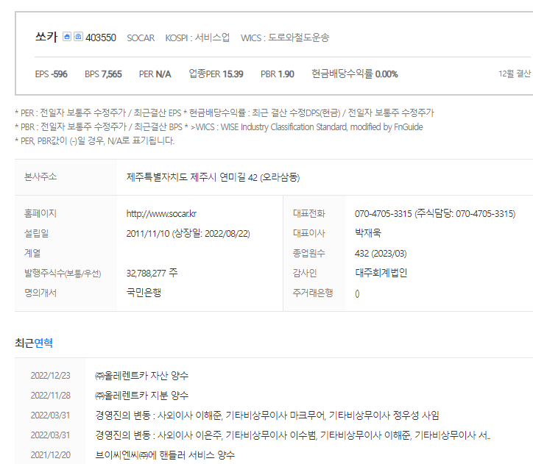Screen dimensions: 533x464
Task: Click ㈜올레렌트카 자산 양수 history entry
Action: (x=141, y=376)
